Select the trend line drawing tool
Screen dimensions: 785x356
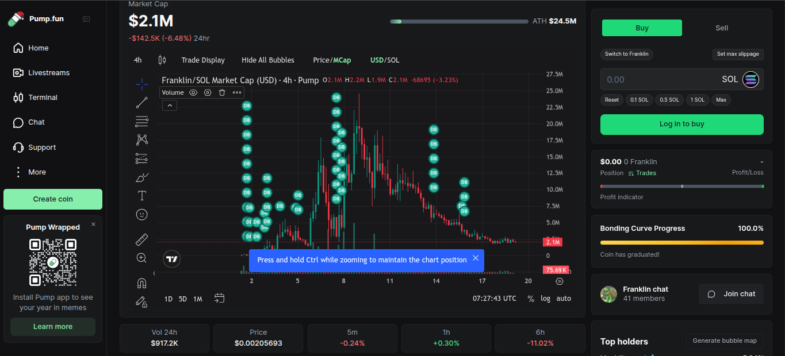141,103
